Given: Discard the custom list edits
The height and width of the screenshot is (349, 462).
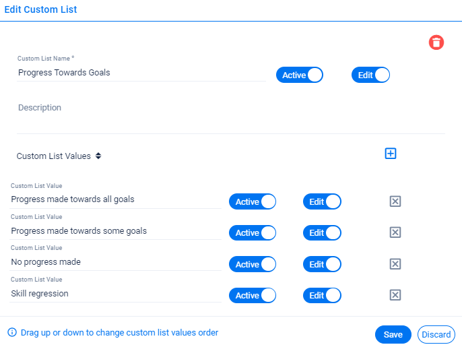Looking at the screenshot, I should 436,335.
